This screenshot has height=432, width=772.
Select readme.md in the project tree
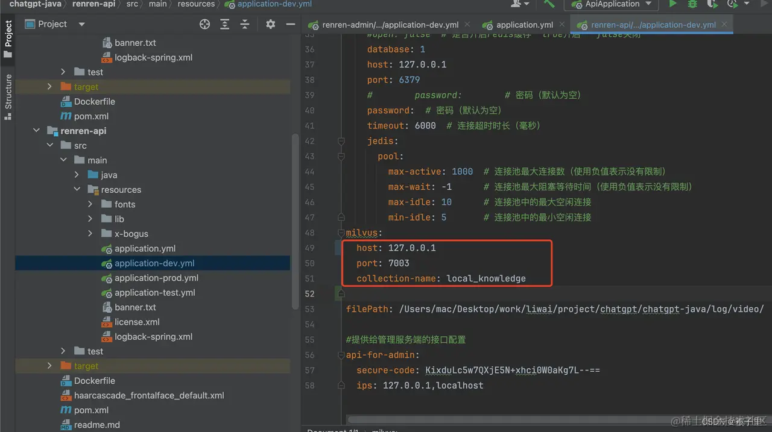[96, 425]
